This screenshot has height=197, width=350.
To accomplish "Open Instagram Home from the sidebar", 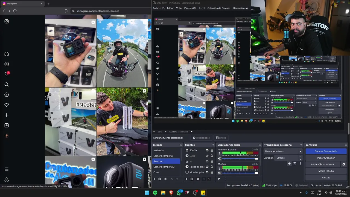I will (7, 54).
